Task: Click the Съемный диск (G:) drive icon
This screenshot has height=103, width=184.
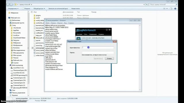Action: (x=11, y=78)
